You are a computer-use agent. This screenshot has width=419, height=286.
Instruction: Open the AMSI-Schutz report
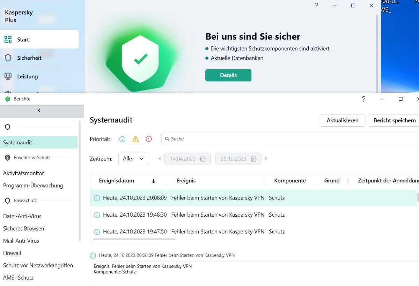click(18, 278)
